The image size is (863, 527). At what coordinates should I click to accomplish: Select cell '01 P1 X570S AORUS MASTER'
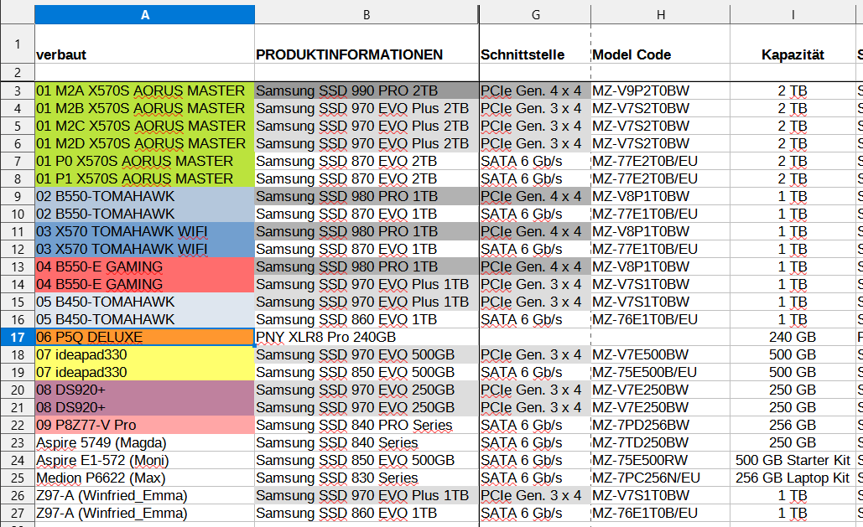145,178
